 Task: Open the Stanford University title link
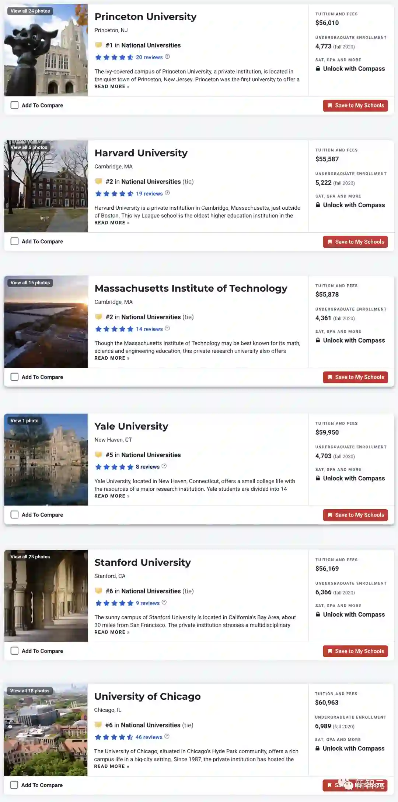point(143,562)
